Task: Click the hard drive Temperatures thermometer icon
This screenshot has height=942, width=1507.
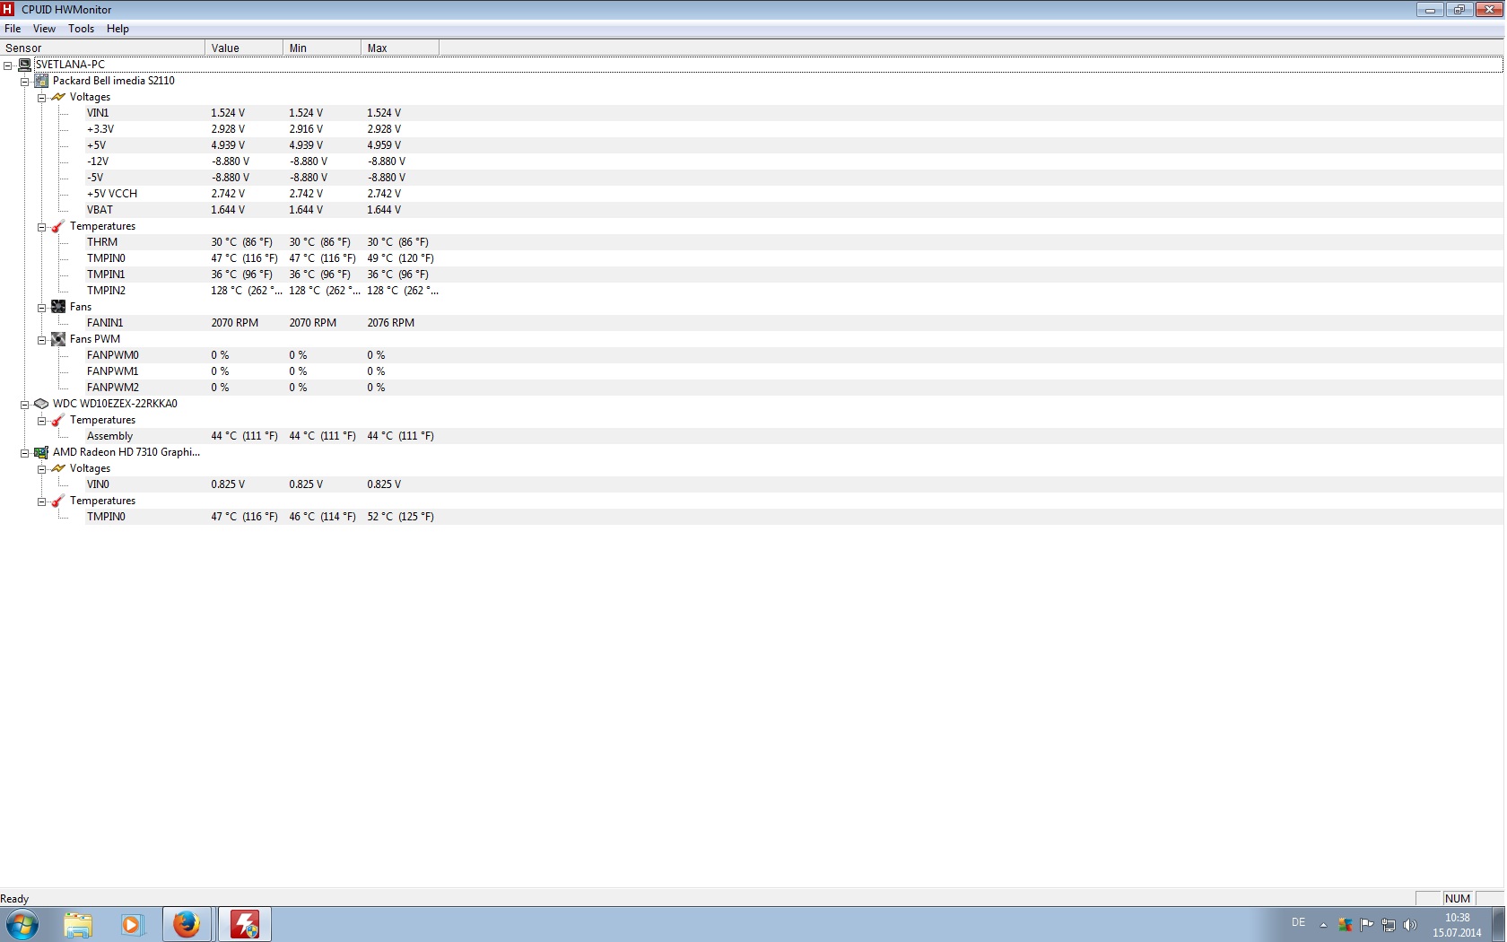Action: click(x=58, y=420)
